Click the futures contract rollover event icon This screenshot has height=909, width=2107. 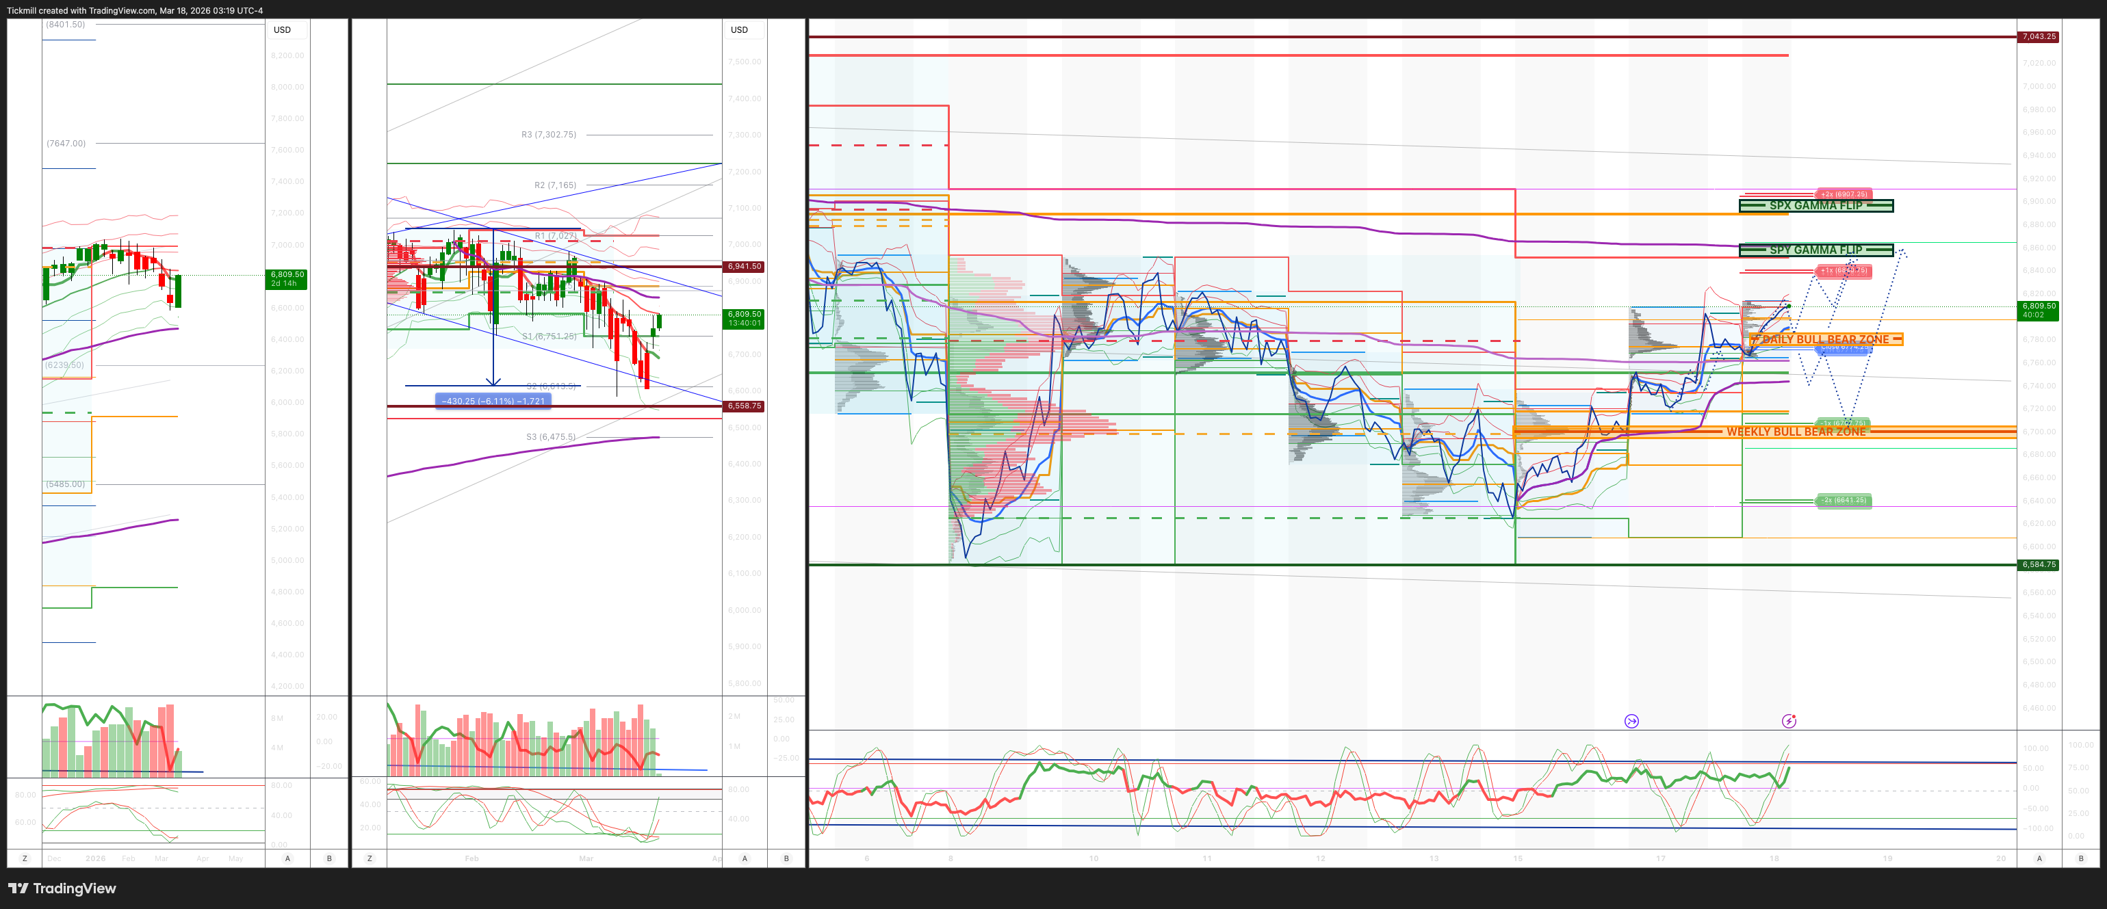1631,721
